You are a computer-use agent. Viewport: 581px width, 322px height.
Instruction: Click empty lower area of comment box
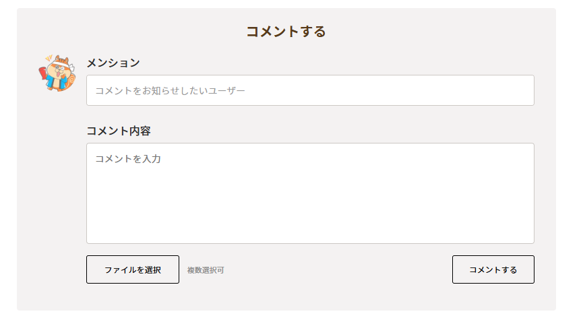coord(310,222)
